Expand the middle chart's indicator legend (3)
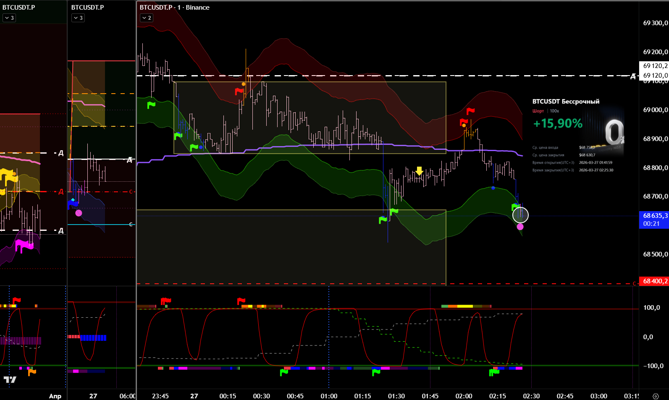Screen dimensions: 669x400 (78, 18)
